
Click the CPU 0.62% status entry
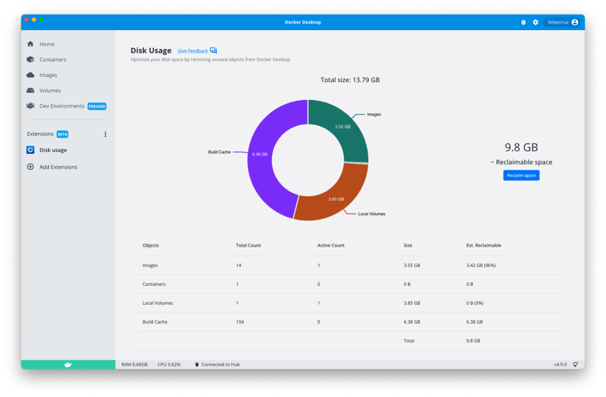(169, 364)
